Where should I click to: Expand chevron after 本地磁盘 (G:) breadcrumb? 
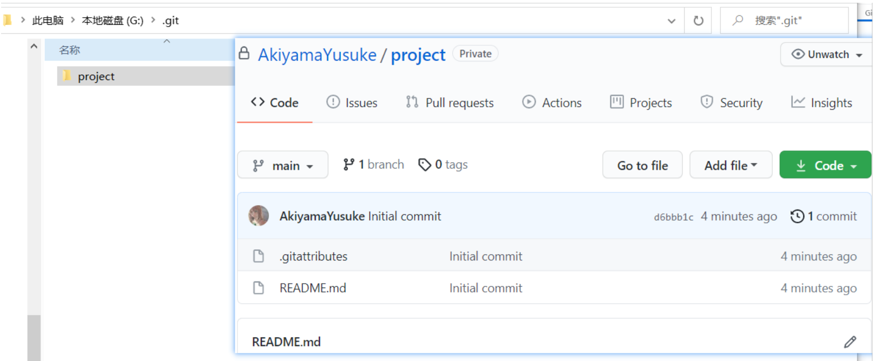(153, 20)
